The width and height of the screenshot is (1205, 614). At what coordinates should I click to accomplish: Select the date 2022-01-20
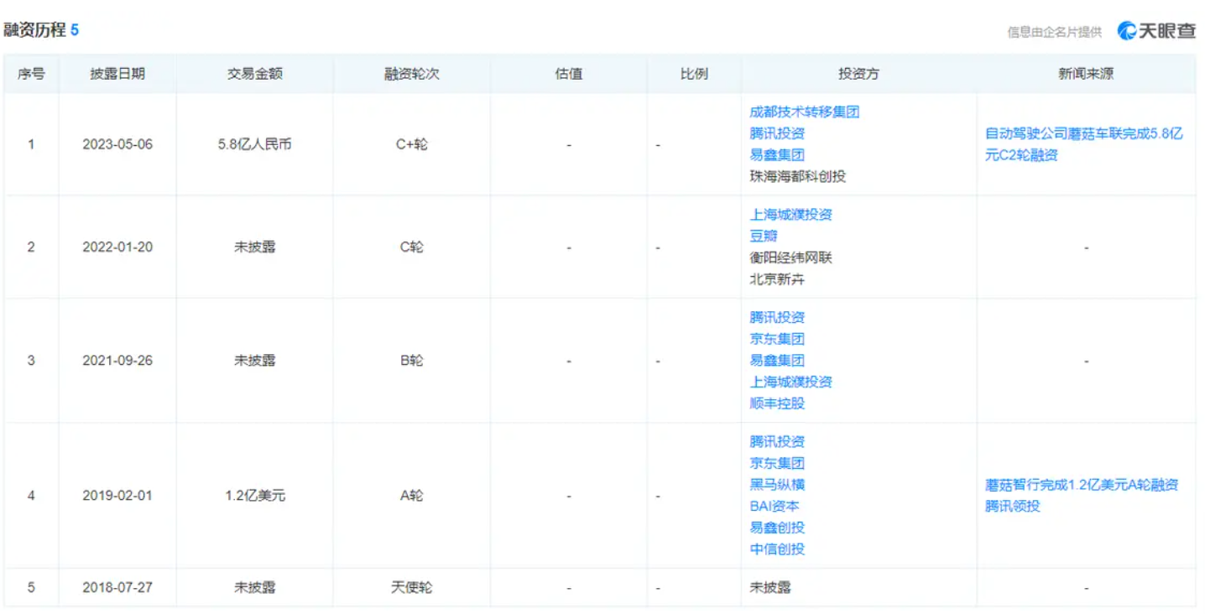click(117, 247)
